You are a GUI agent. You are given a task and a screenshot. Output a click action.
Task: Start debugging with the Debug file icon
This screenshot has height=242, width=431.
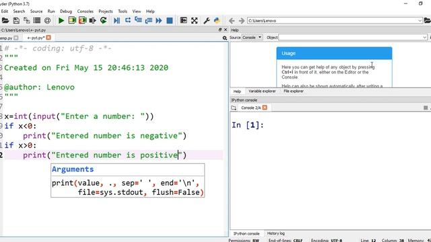click(x=117, y=21)
